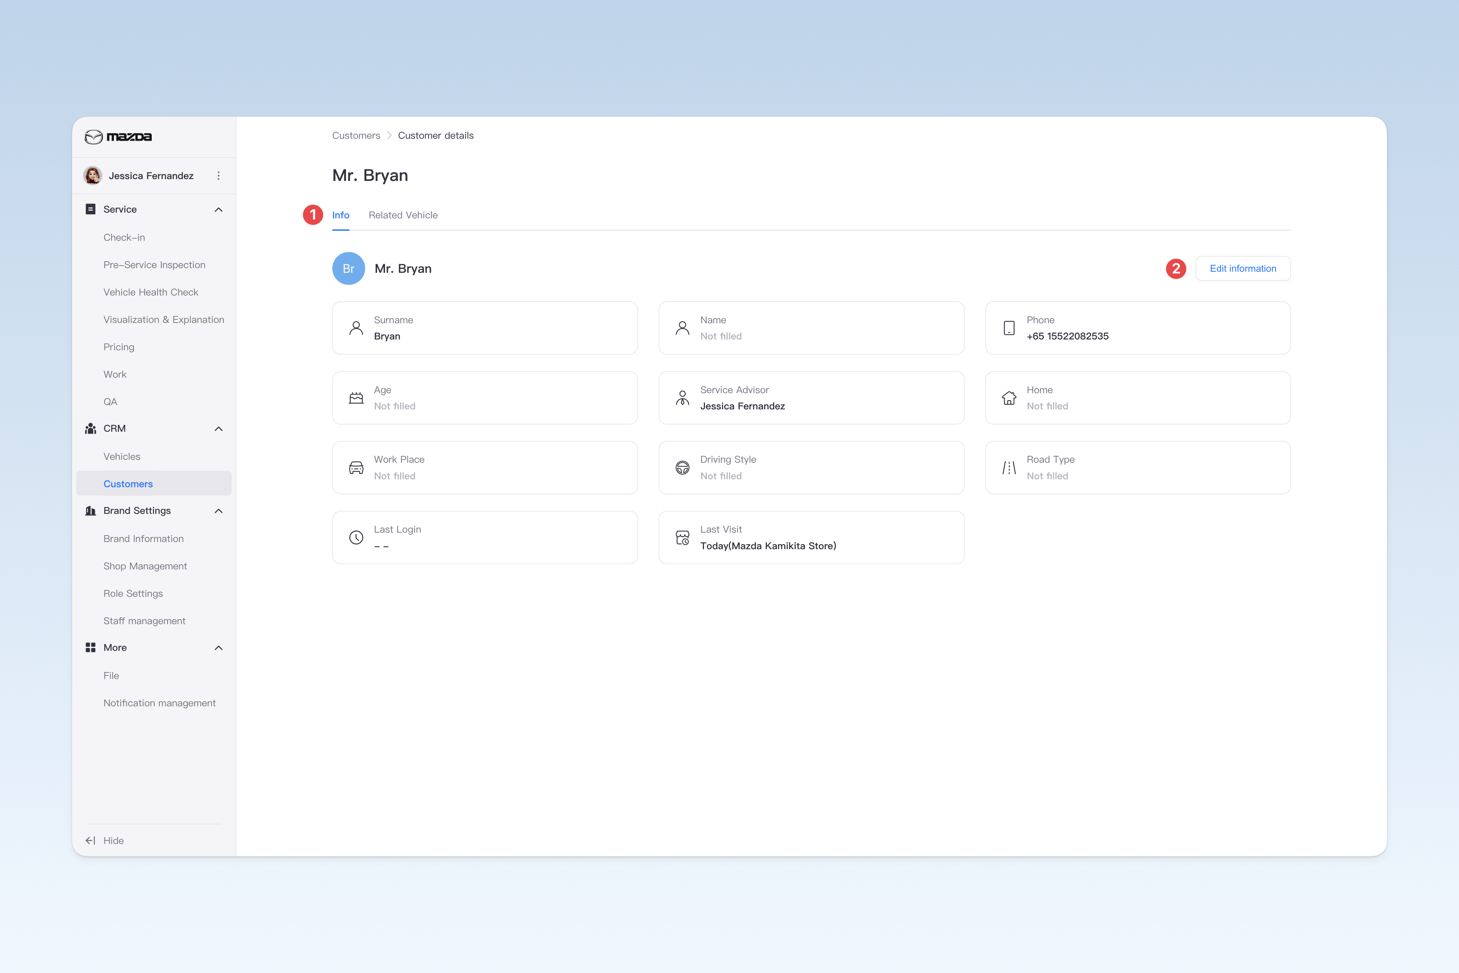Screen dimensions: 1459x973
Task: Click the Phone device icon
Action: (1009, 328)
